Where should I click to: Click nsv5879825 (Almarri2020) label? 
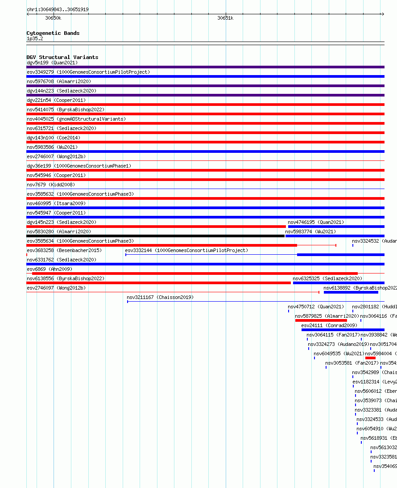(x=327, y=316)
